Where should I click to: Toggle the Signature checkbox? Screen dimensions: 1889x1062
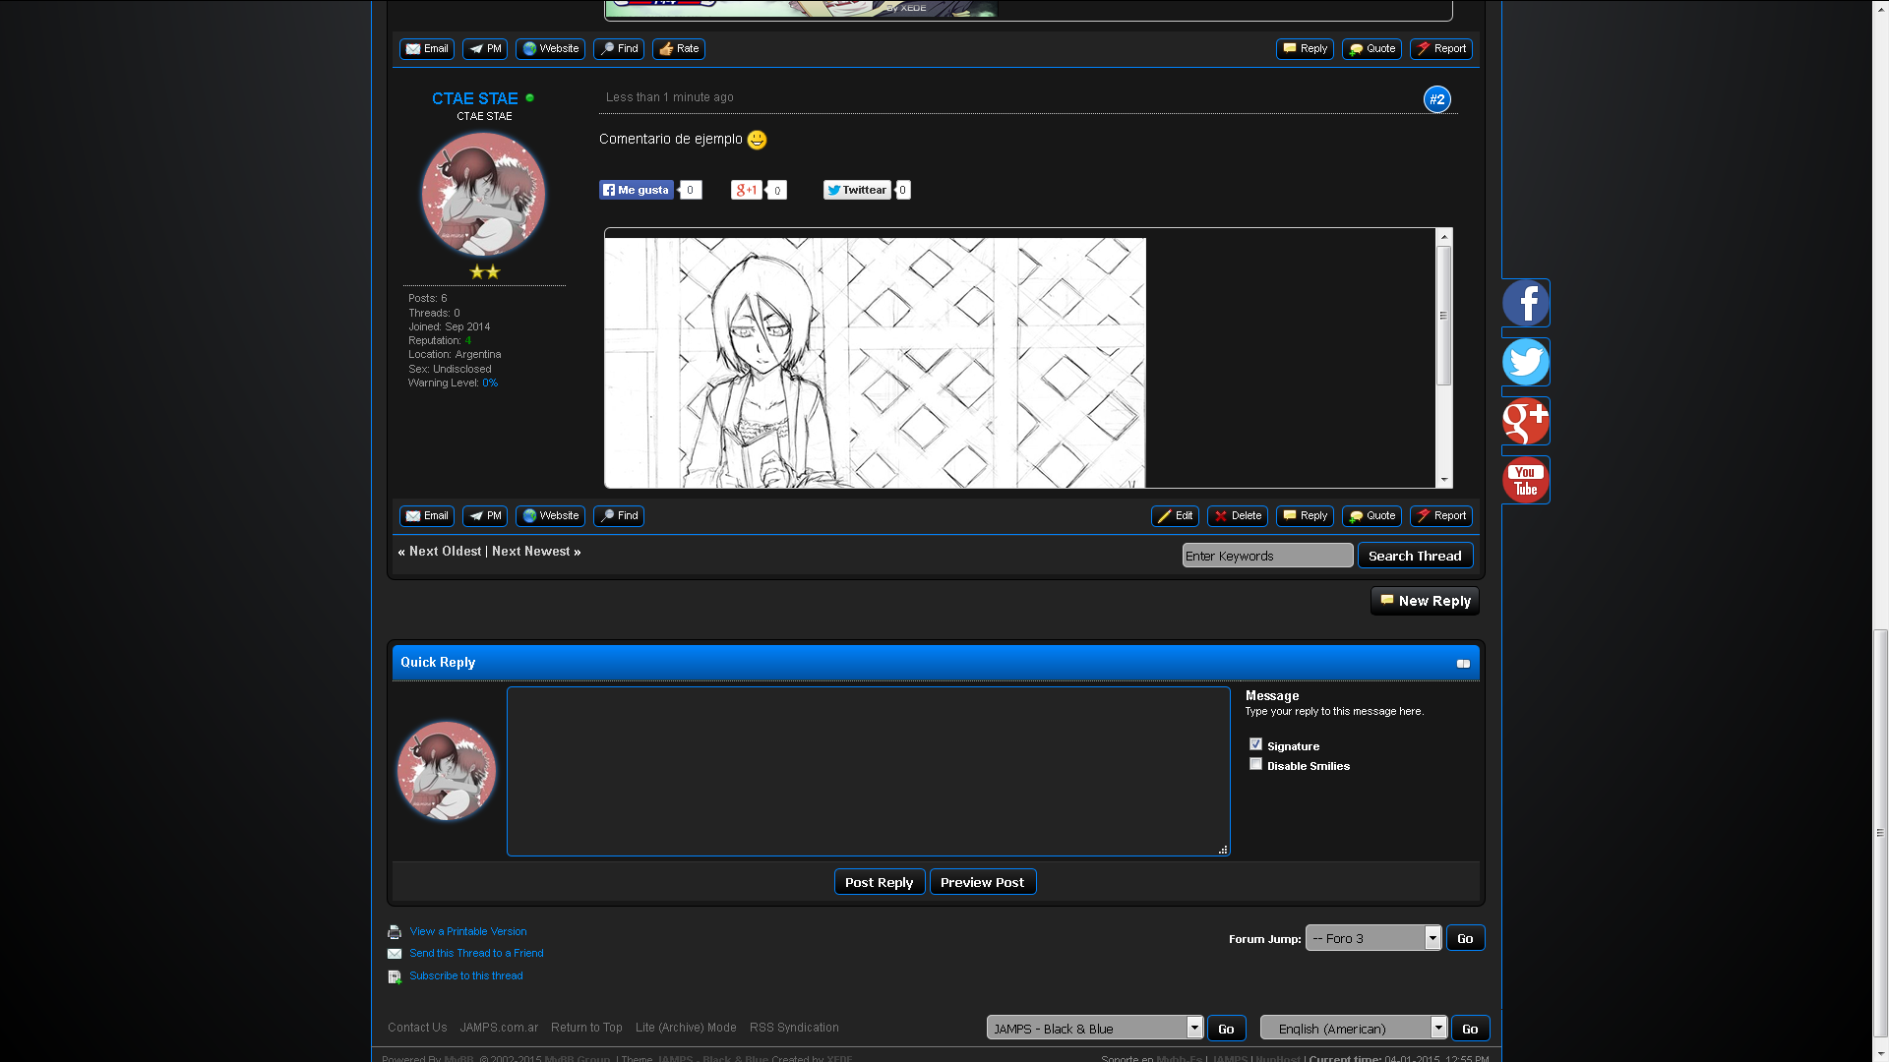click(x=1255, y=744)
